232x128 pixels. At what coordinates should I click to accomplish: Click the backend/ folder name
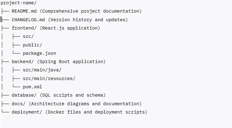pyautogui.click(x=23, y=62)
